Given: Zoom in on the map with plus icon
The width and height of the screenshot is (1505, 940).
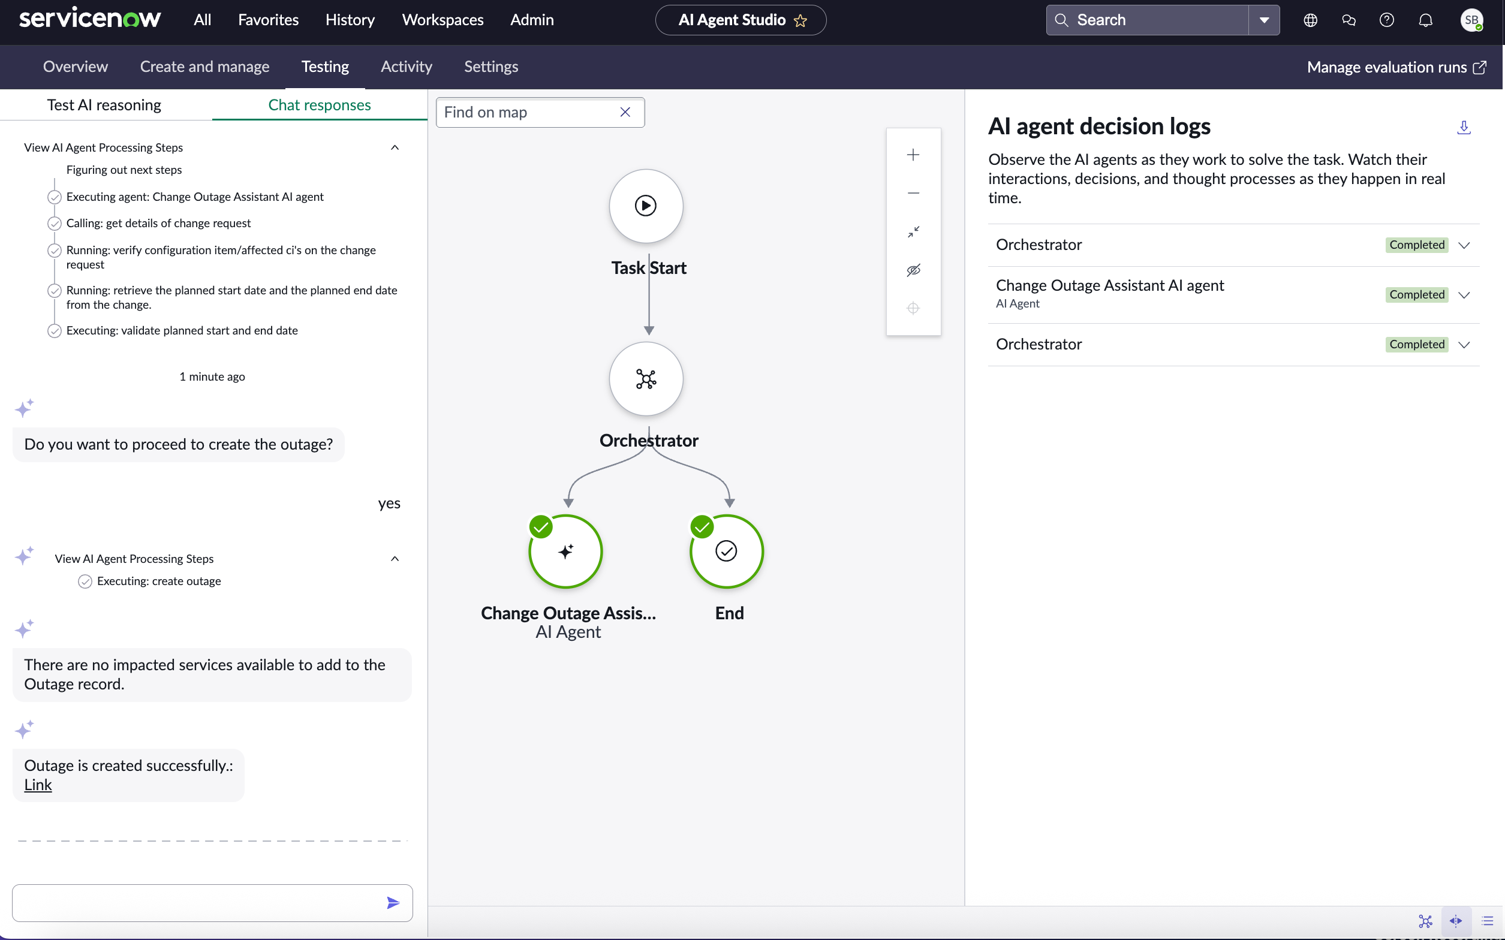Looking at the screenshot, I should coord(913,155).
